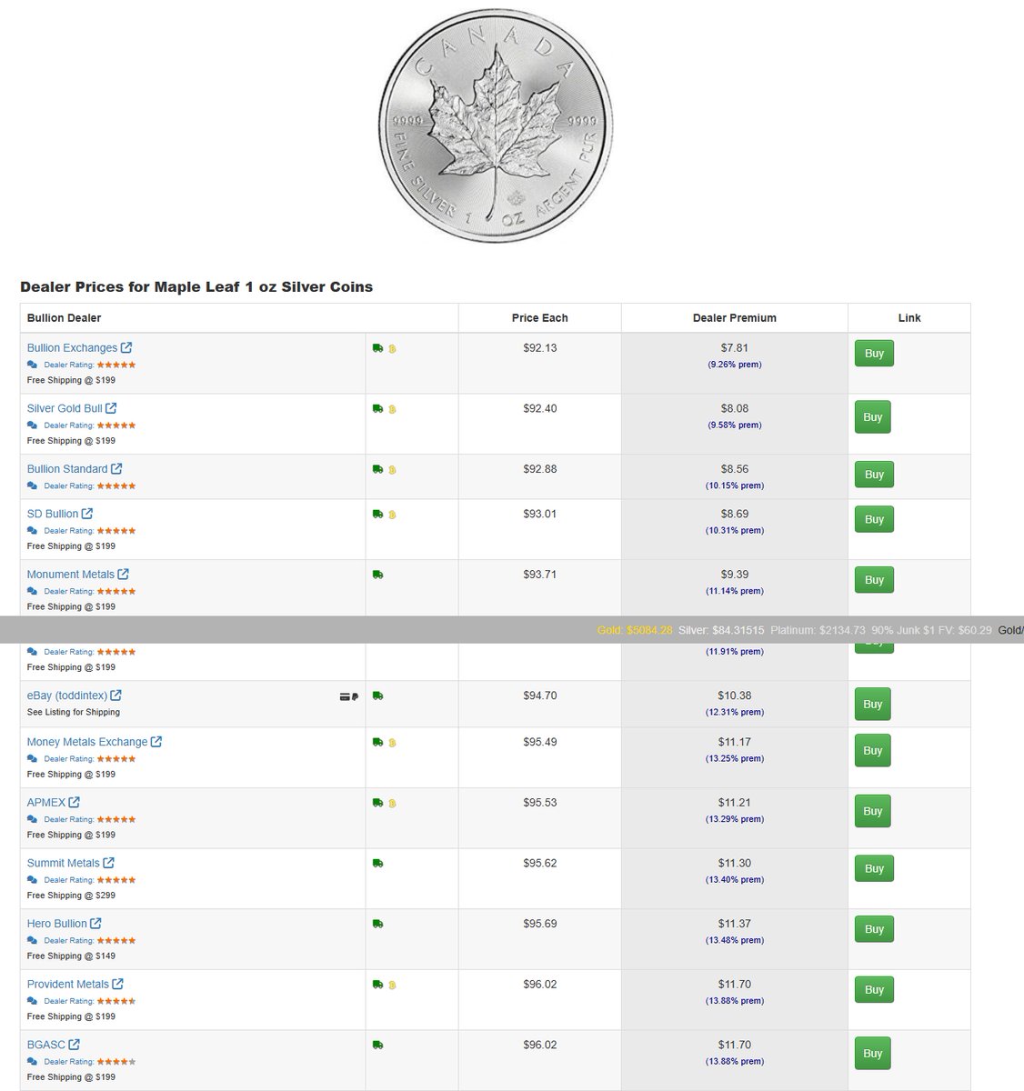
Task: Click the reviews chat icon under Bullion Exchanges
Action: 33,365
